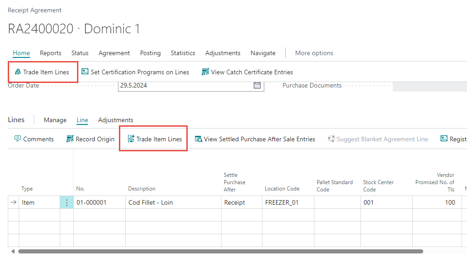Click the Set Certification Programs on Lines icon
This screenshot has width=467, height=268.
[x=85, y=72]
